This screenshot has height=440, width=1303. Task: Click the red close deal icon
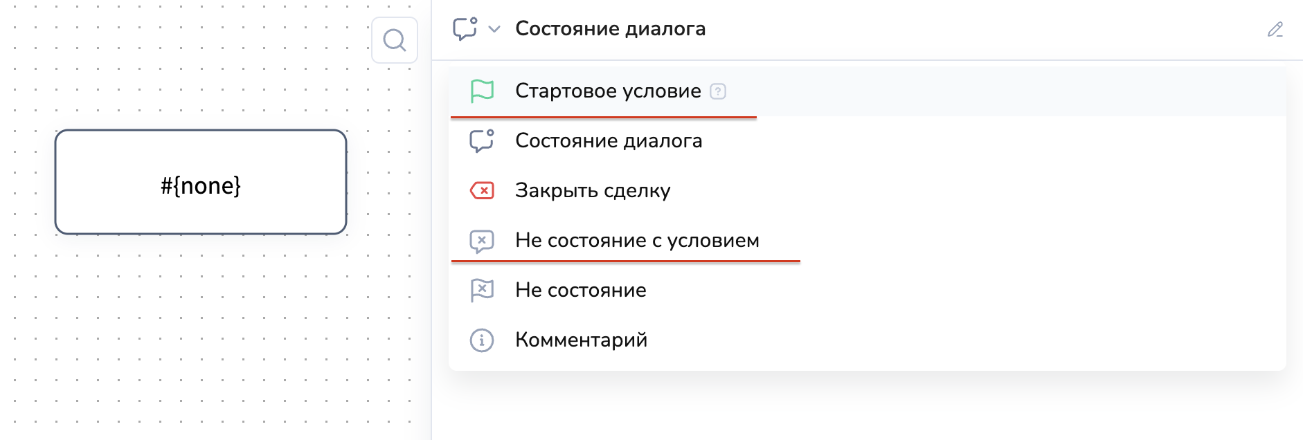pos(482,191)
